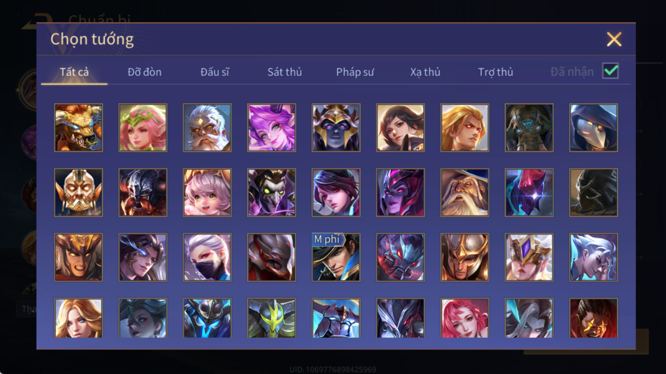Screen dimensions: 666x374
Task: Select the purple-haired girl with cat ears
Action: coord(272,128)
